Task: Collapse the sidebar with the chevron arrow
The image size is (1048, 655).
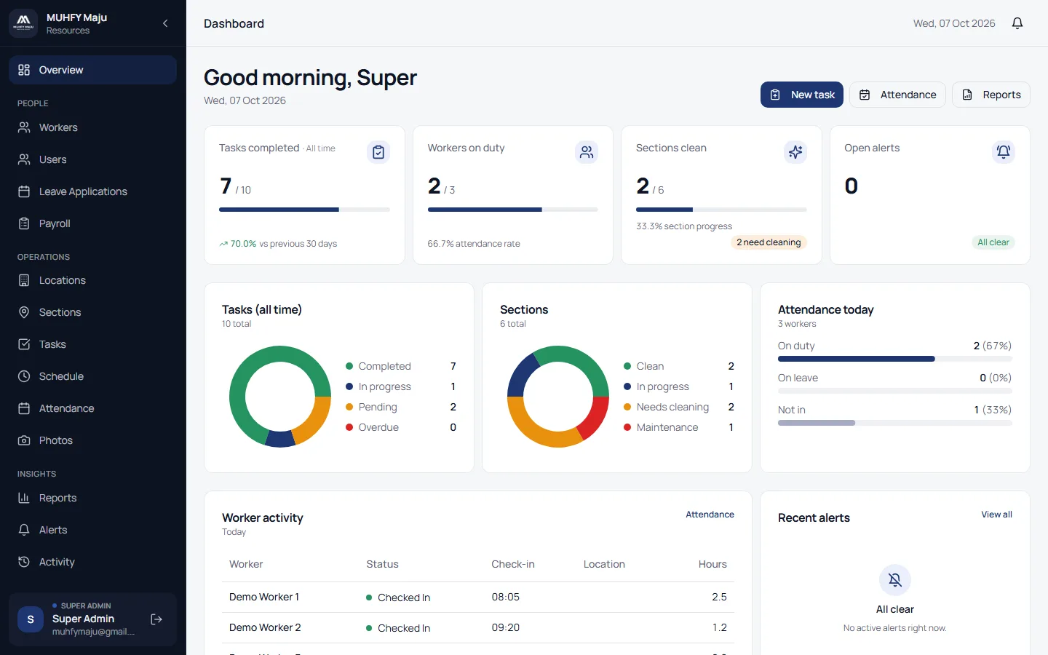Action: tap(165, 23)
